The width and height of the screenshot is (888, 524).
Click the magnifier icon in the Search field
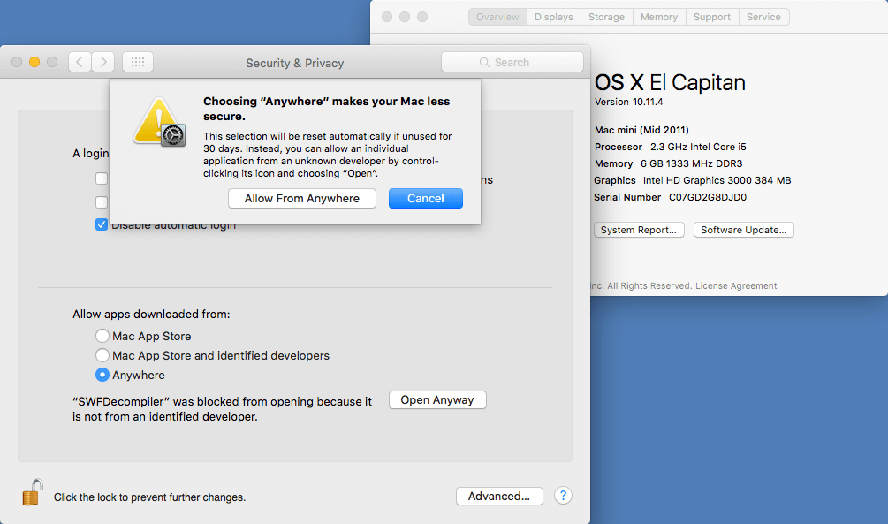click(x=484, y=63)
